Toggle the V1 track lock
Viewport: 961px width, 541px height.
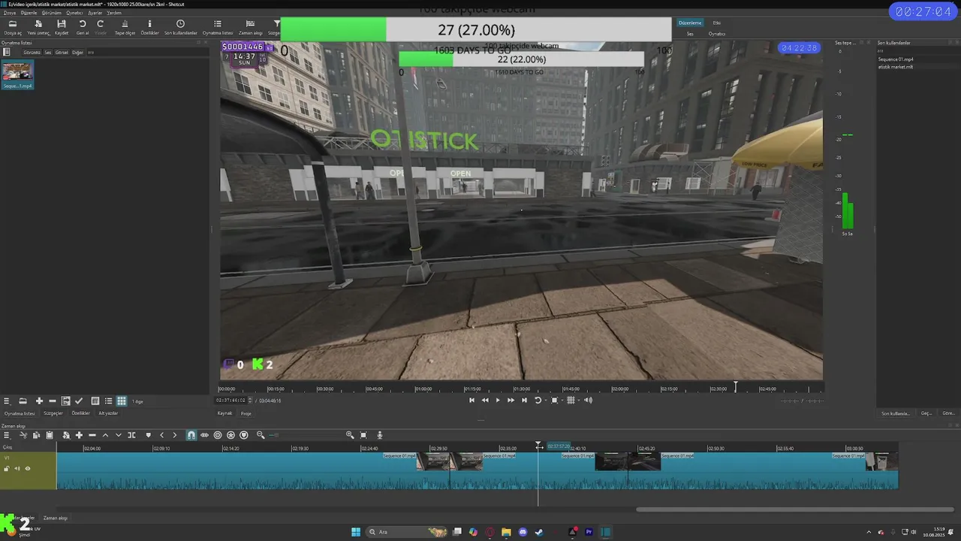[7, 469]
